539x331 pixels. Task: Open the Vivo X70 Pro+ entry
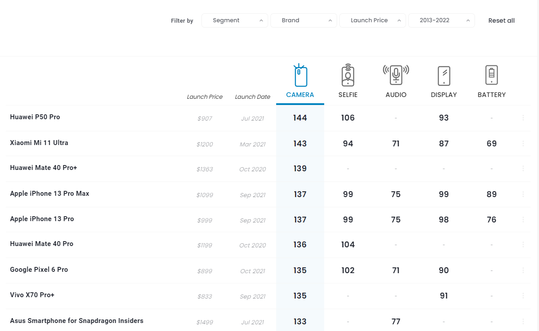pyautogui.click(x=32, y=295)
